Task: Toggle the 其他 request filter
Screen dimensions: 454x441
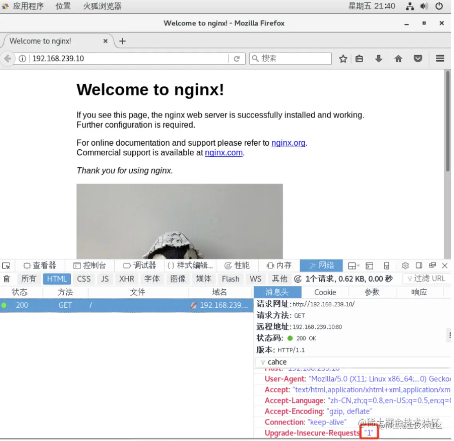Action: [279, 279]
